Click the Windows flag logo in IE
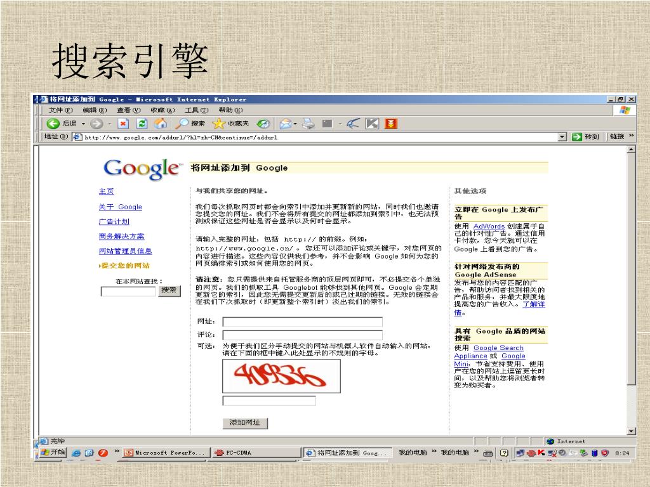The height and width of the screenshot is (487, 650). (x=625, y=110)
